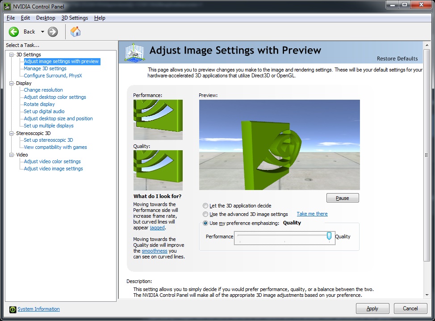This screenshot has height=321, width=435.
Task: Click the Adjust Image Settings page header icon
Action: (134, 52)
